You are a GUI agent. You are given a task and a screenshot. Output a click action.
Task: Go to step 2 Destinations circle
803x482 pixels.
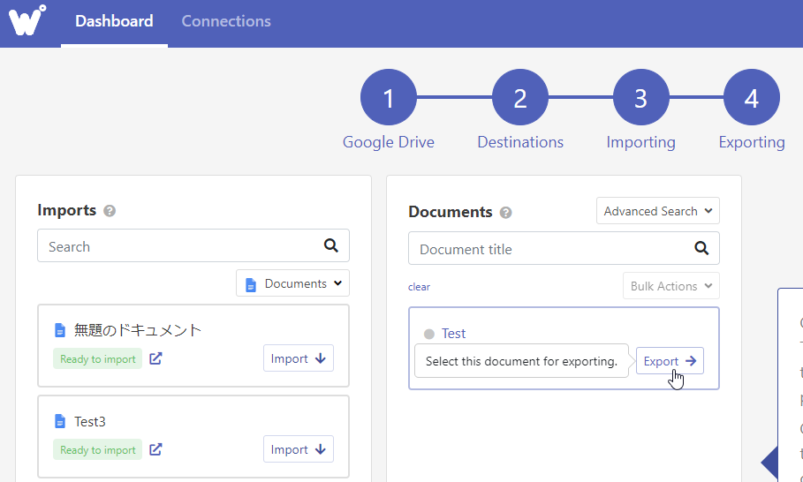pos(519,98)
